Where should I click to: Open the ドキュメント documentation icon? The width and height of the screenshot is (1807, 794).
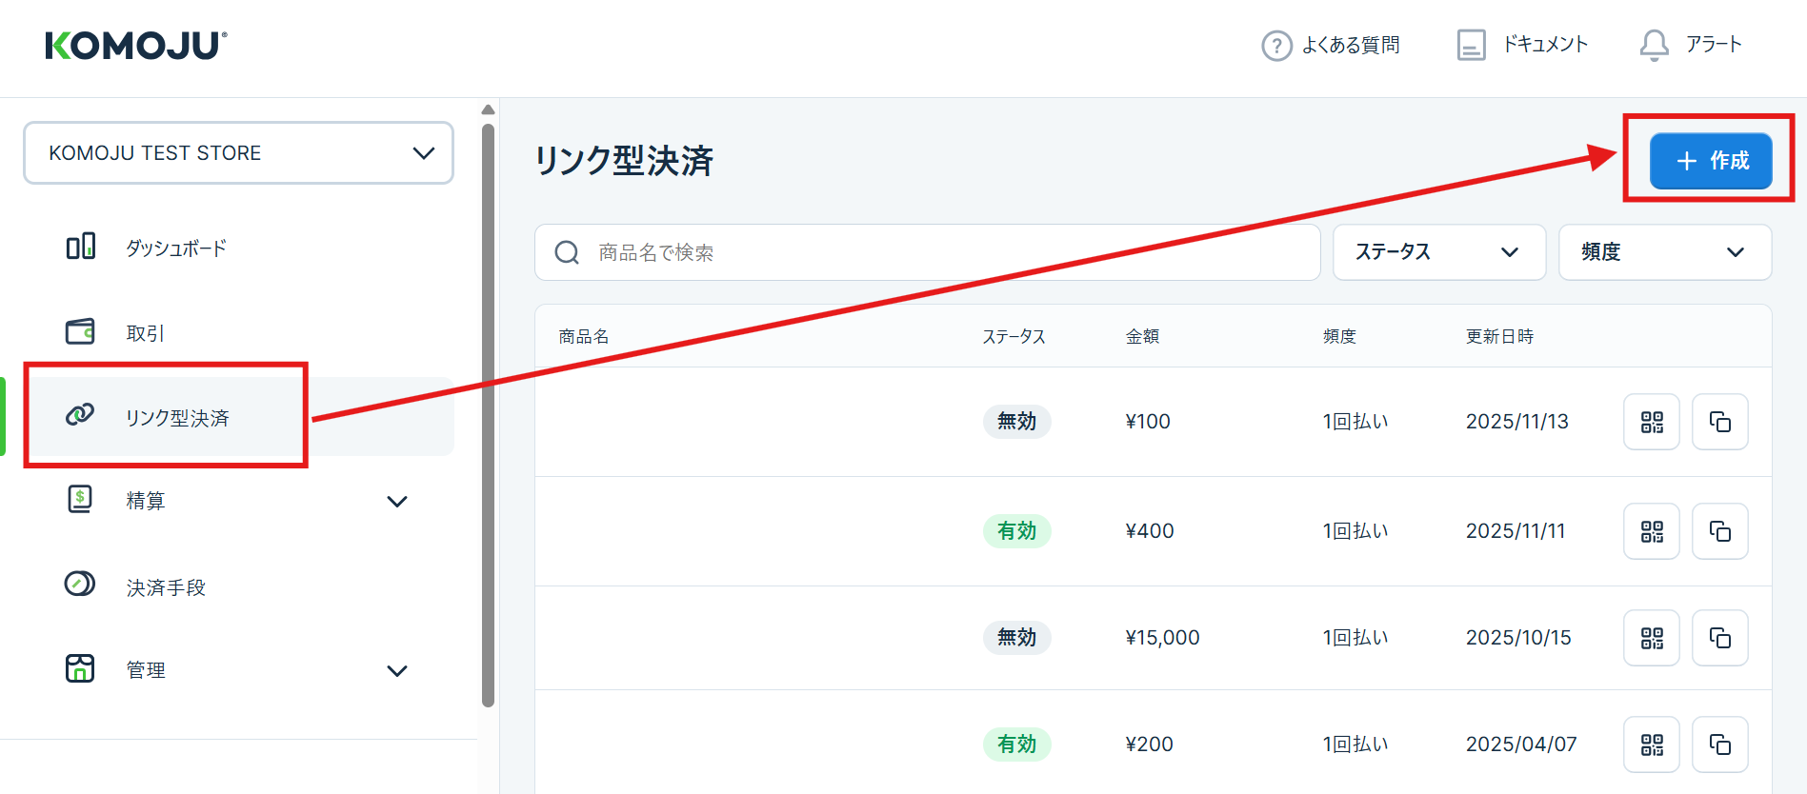1471,45
